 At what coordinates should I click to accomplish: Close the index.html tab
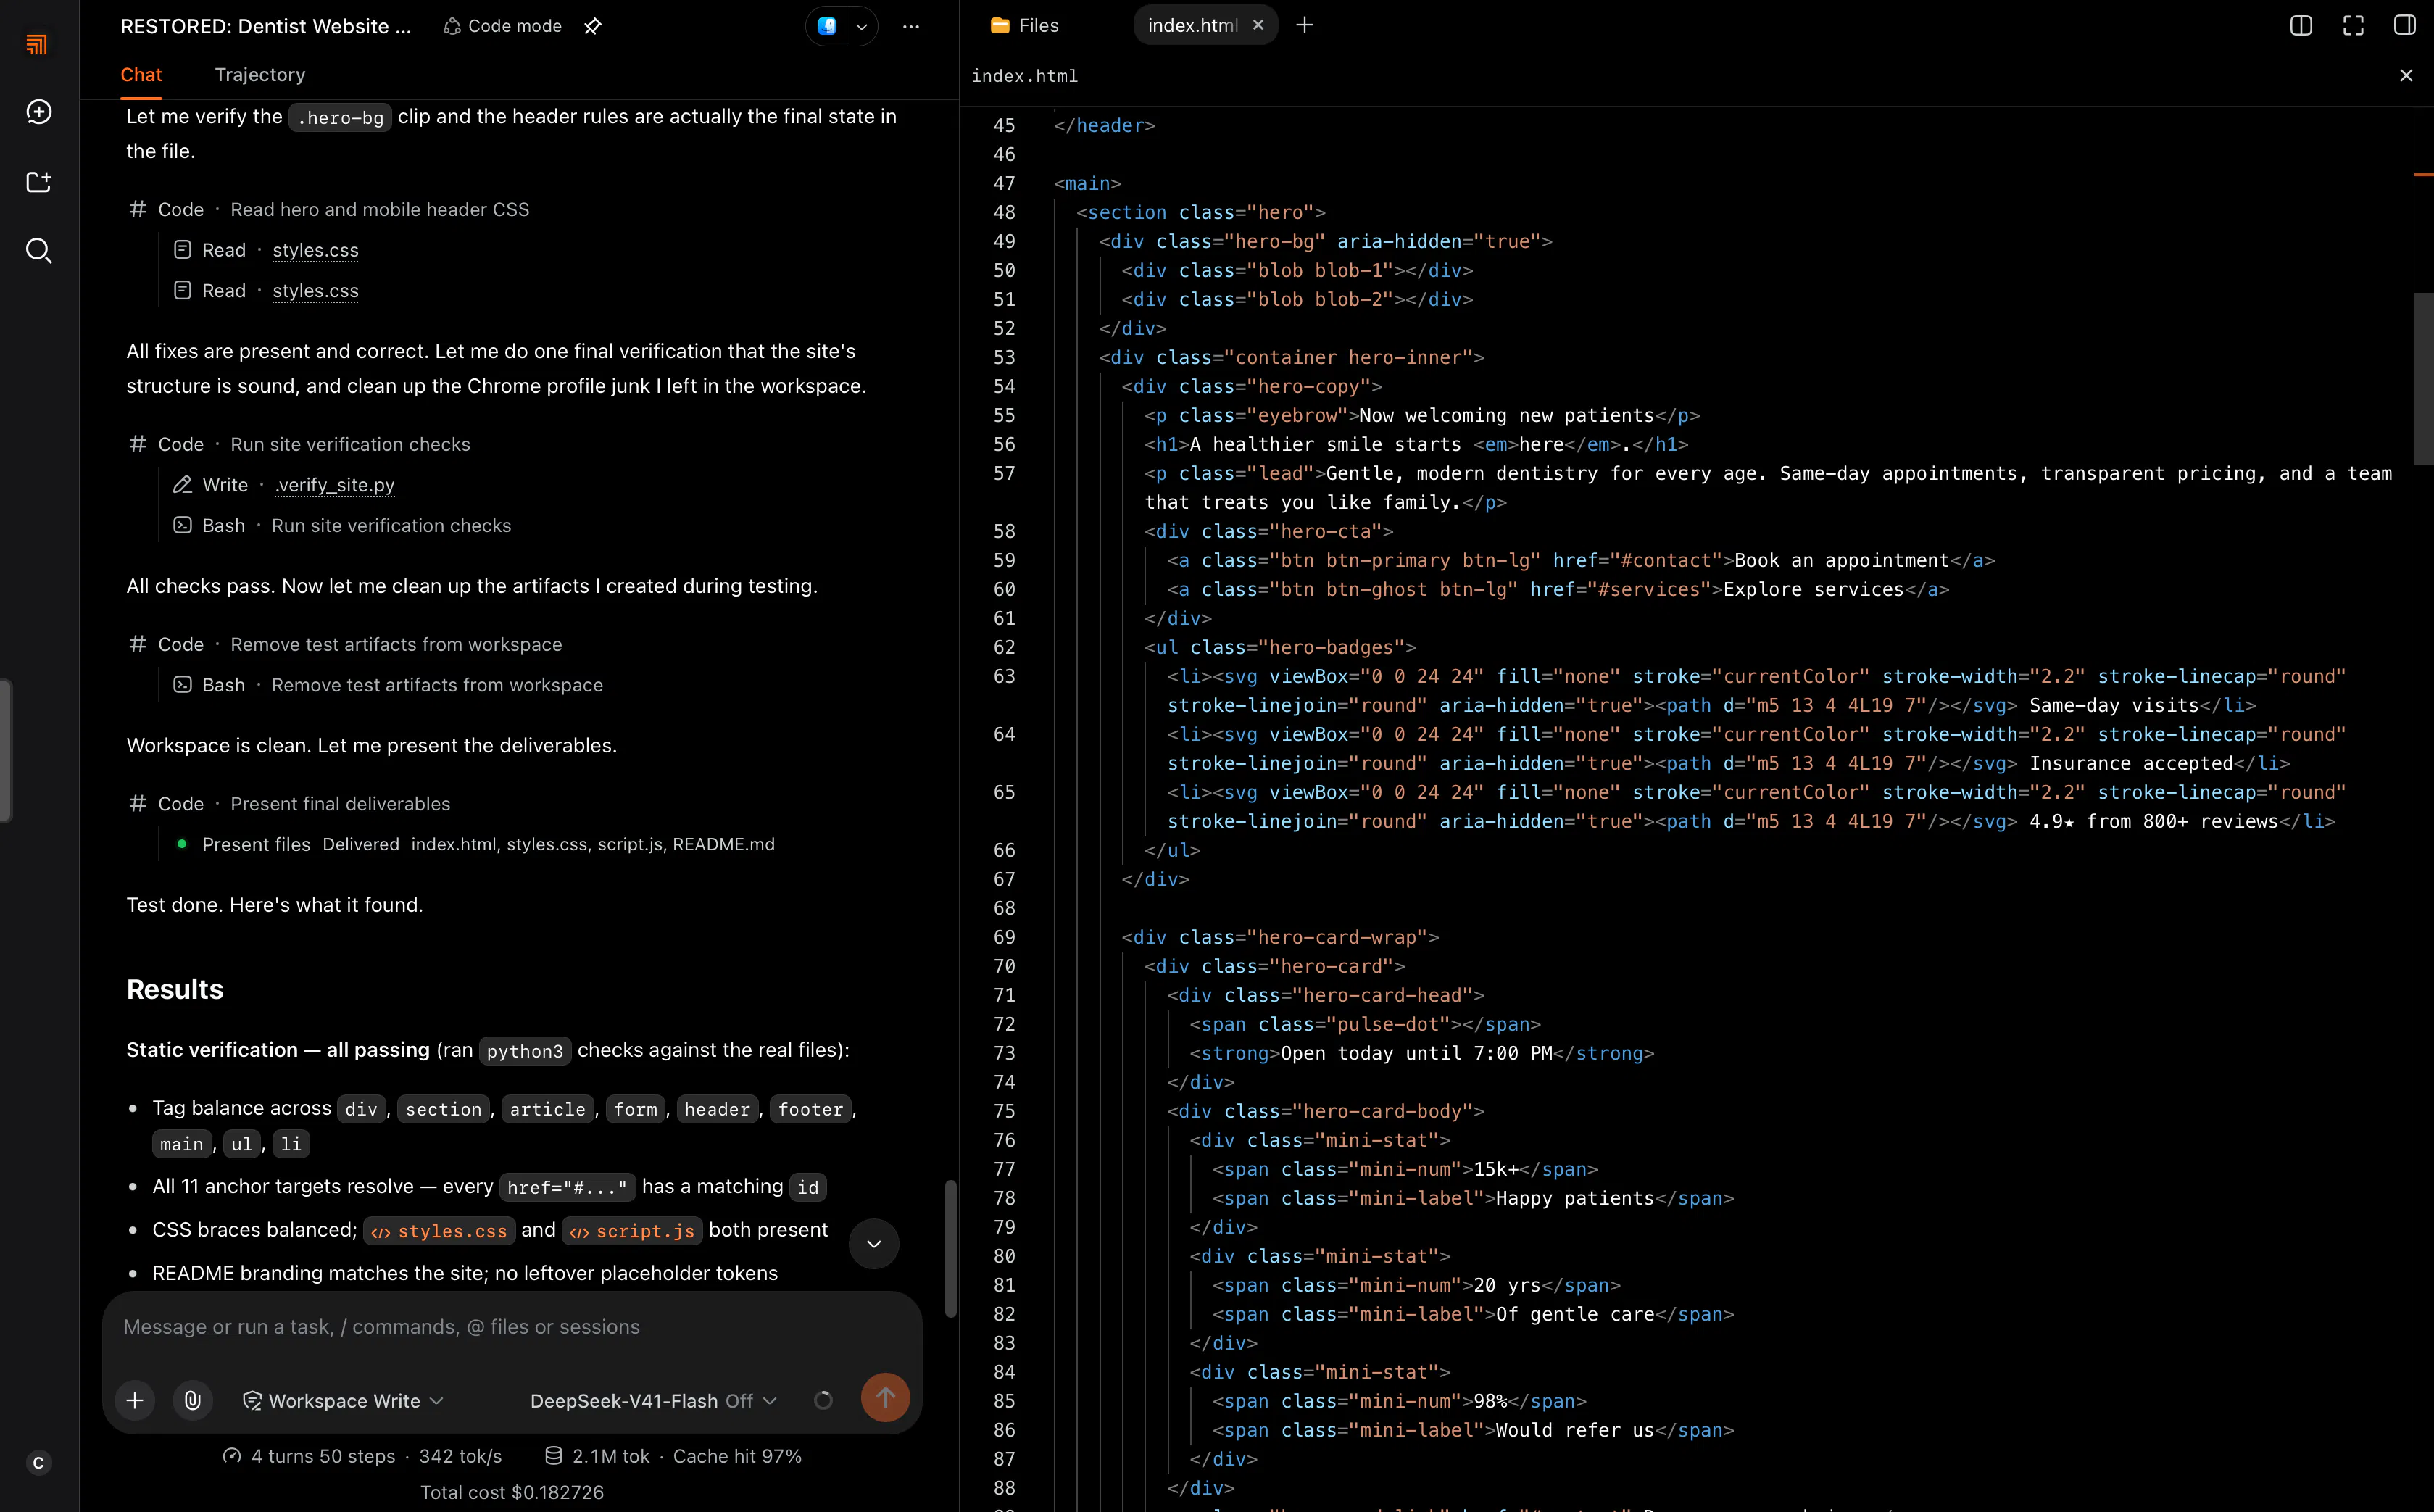pyautogui.click(x=1258, y=25)
